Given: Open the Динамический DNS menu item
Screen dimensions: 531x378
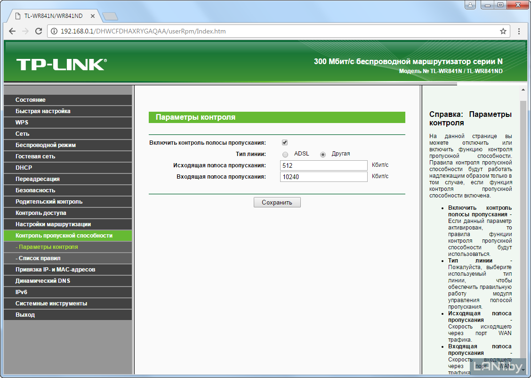Looking at the screenshot, I should tap(68, 281).
